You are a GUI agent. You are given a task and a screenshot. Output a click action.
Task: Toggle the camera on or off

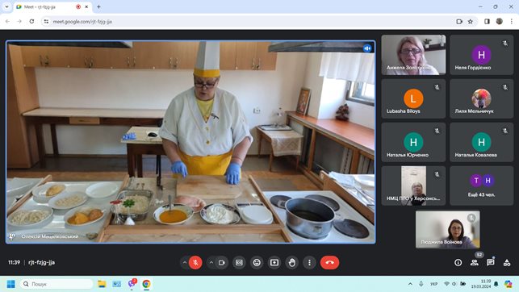pos(221,263)
